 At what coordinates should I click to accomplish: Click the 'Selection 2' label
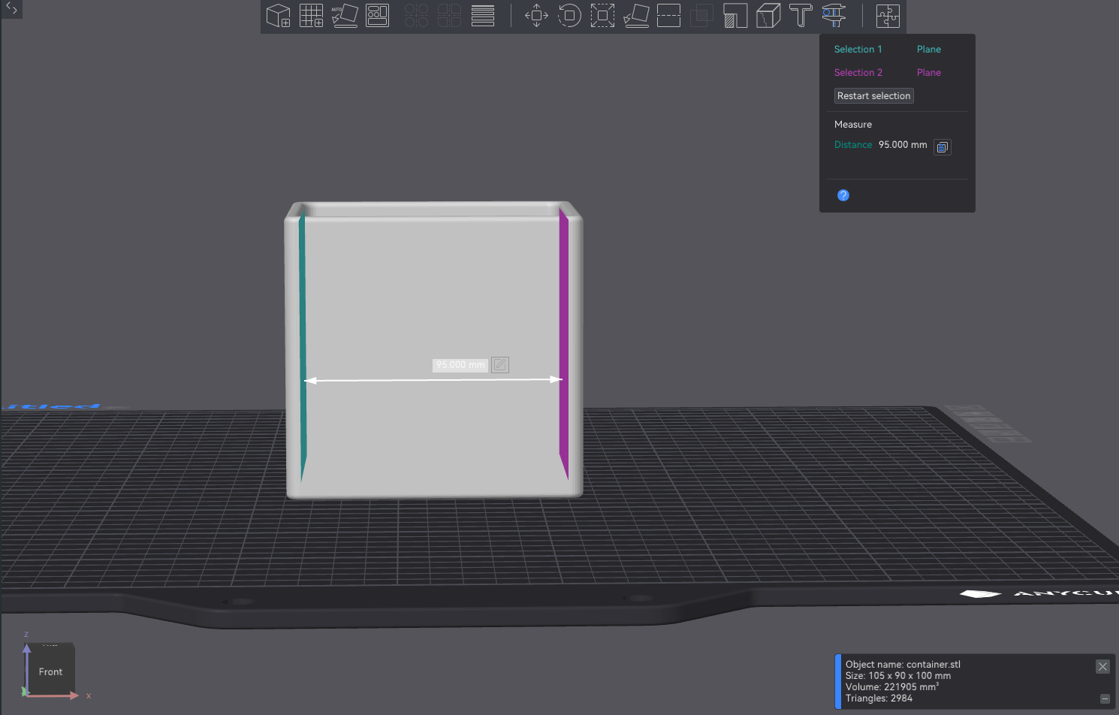[858, 73]
